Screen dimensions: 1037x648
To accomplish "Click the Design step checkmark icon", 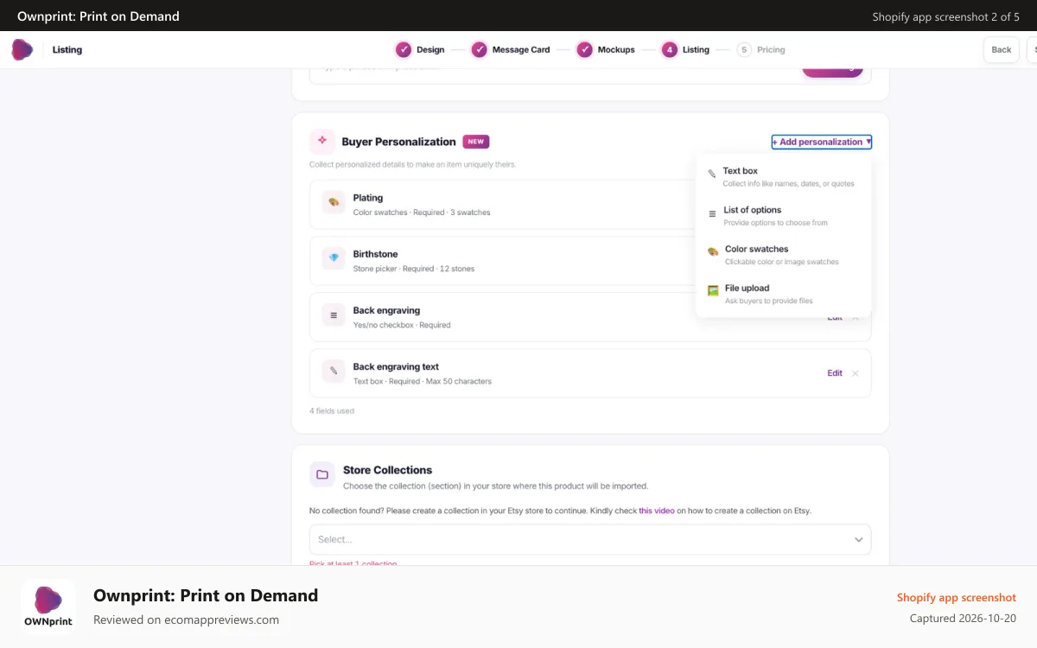I will [403, 49].
